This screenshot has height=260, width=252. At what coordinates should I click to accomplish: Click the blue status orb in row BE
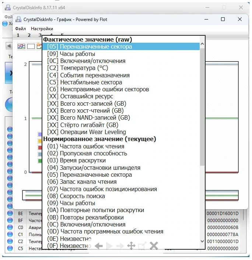tap(10, 213)
